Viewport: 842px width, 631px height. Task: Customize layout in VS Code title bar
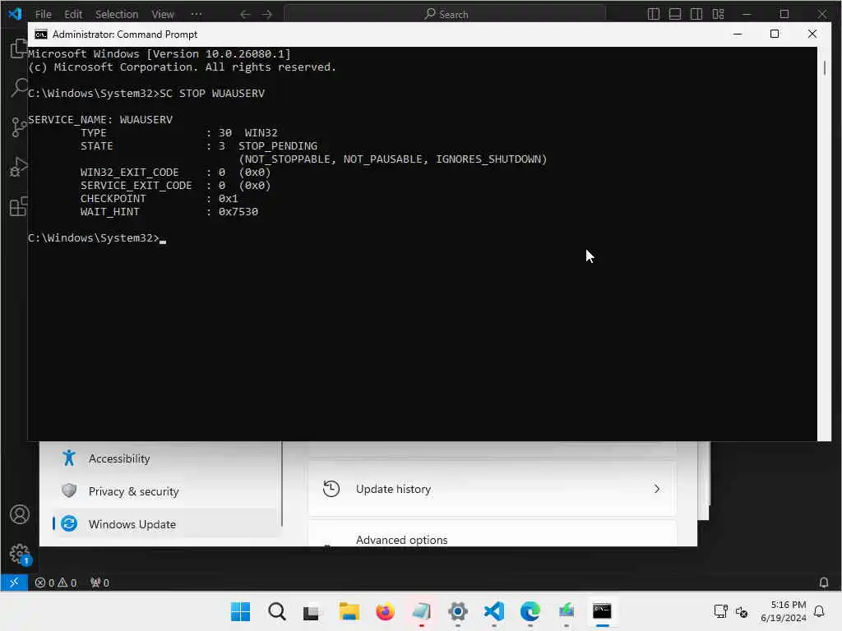point(718,14)
